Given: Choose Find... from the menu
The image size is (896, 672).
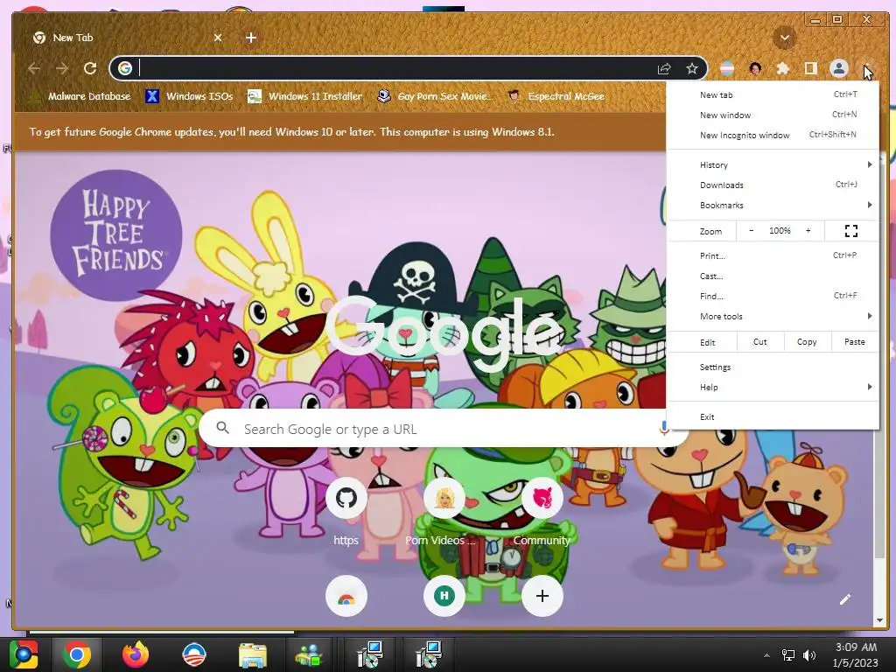Looking at the screenshot, I should tap(773, 296).
